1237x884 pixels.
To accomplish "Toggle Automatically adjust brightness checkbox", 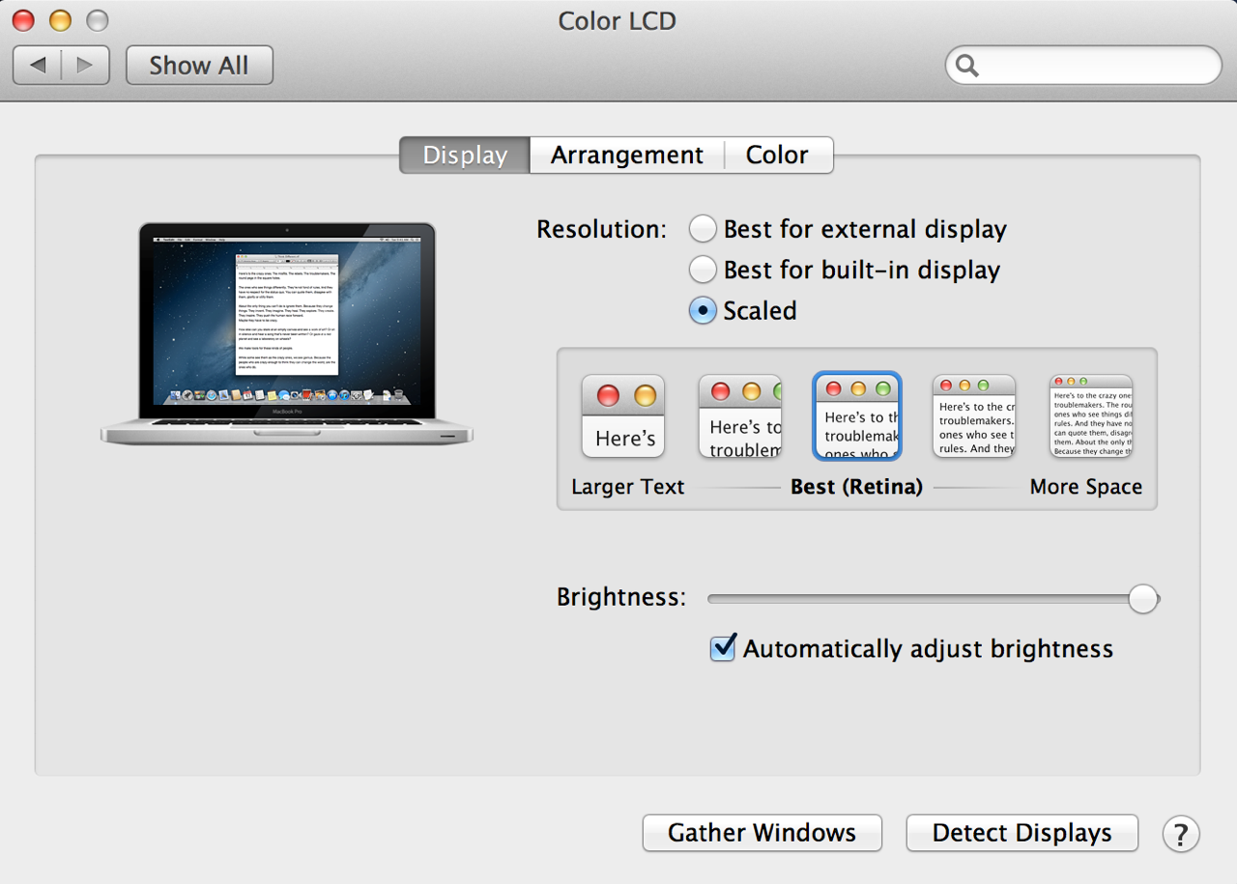I will 723,647.
